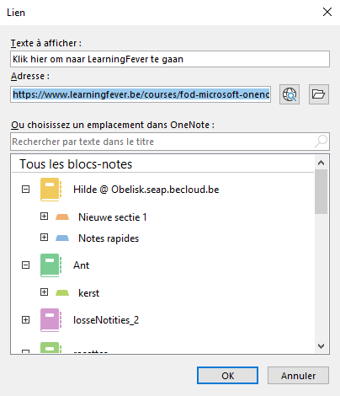The image size is (340, 396).
Task: Click the search magnifier icon
Action: coord(321,142)
